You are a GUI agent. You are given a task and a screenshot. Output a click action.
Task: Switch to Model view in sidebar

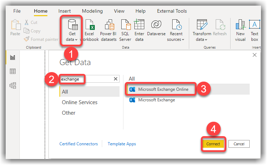coord(13,85)
